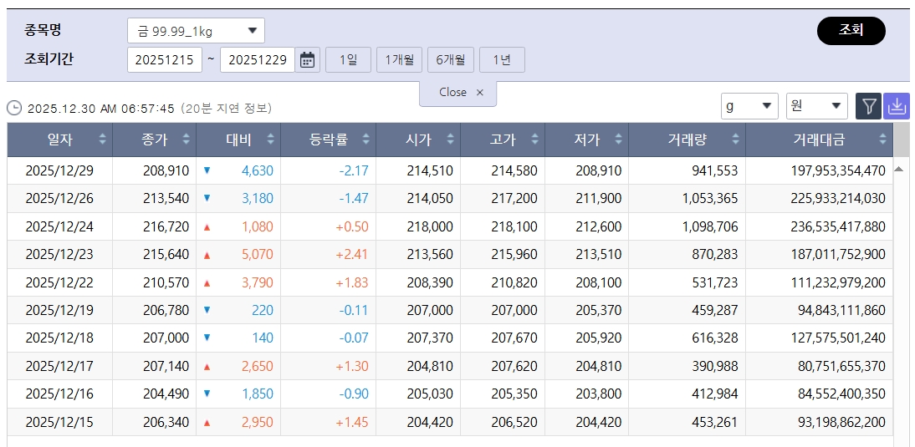The height and width of the screenshot is (447, 915).
Task: Sort by 일자 column arrows
Action: (103, 140)
